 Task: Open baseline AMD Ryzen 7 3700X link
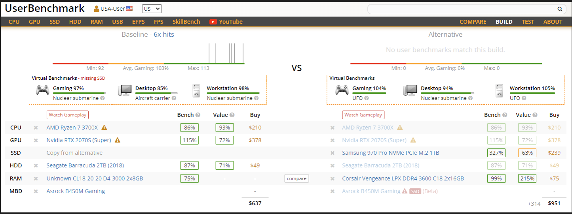point(72,128)
